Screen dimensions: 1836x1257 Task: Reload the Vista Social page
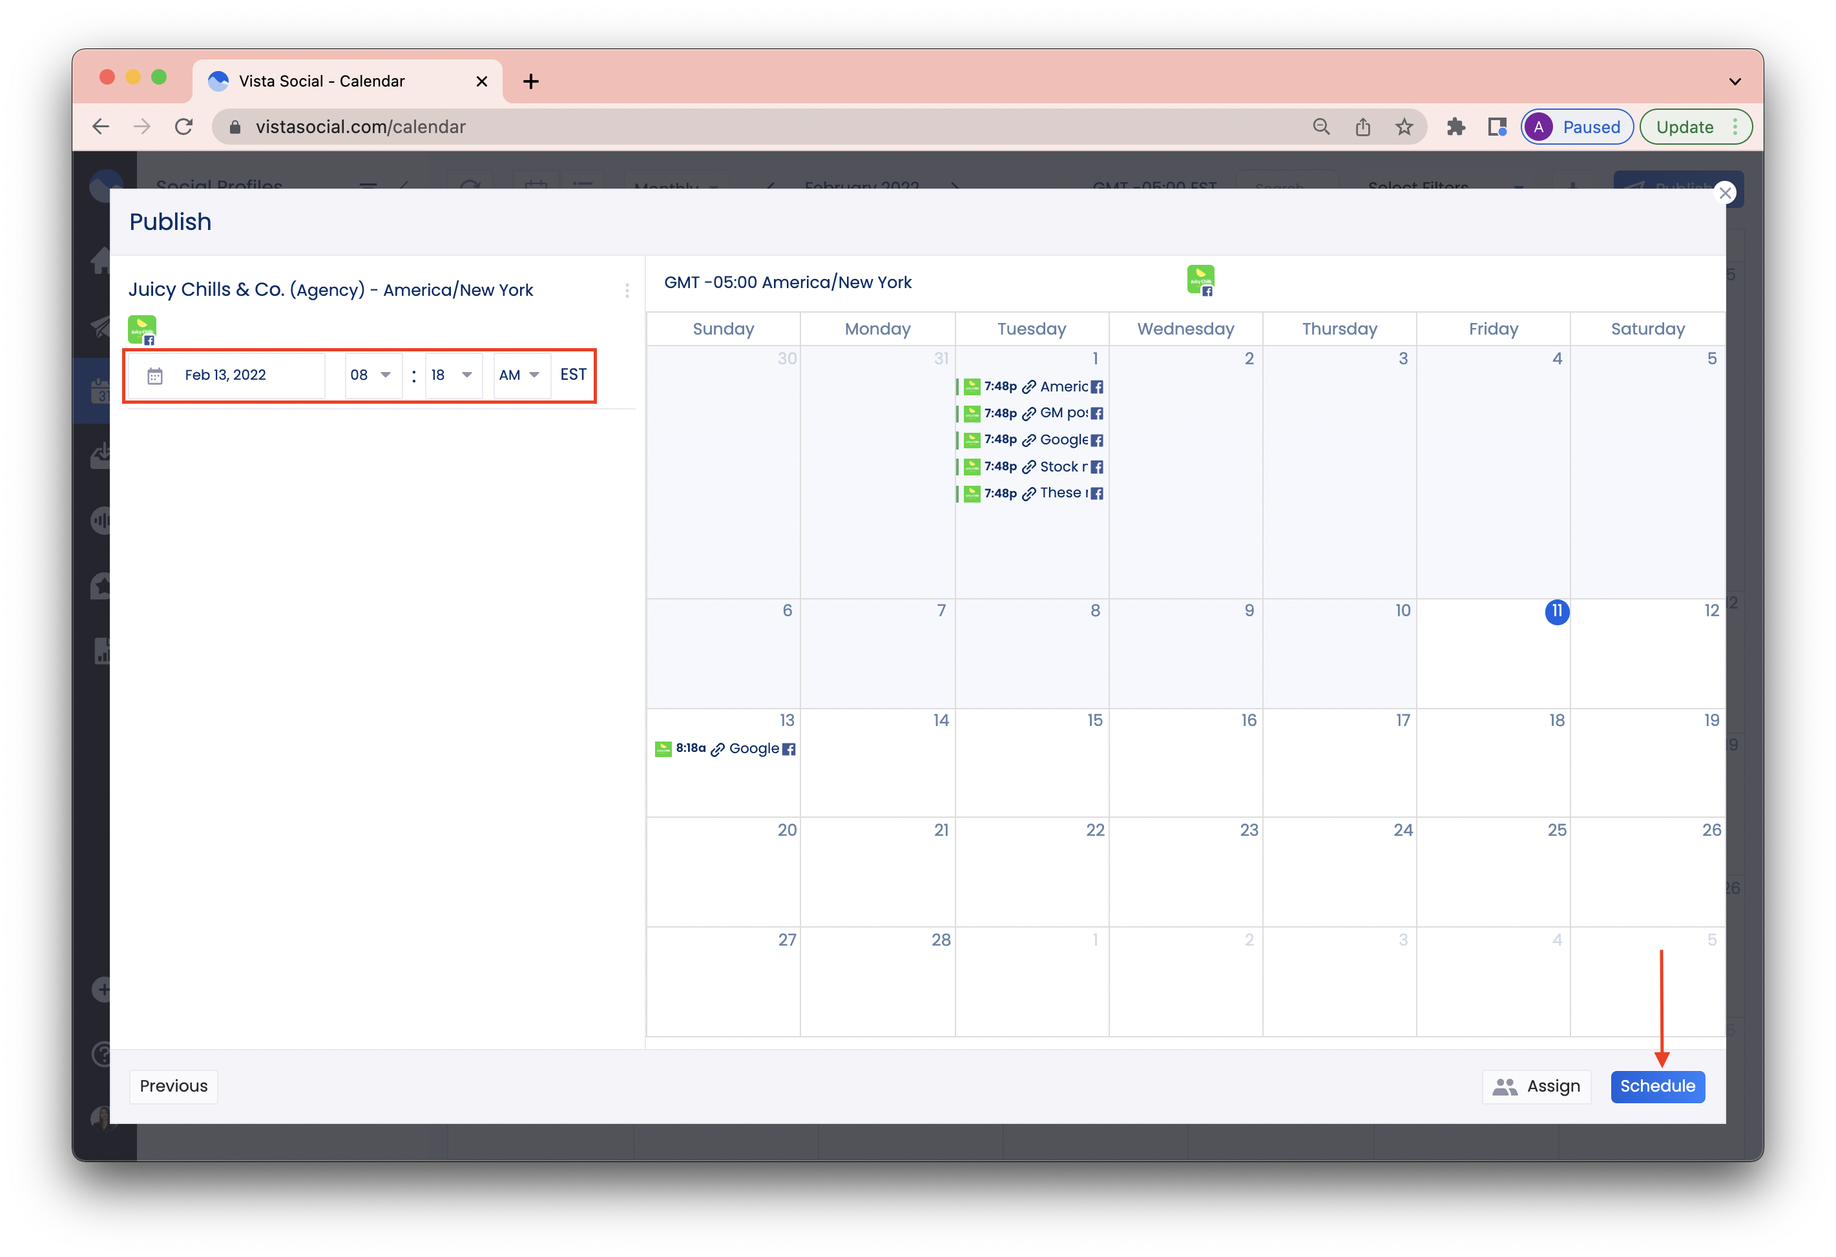click(x=184, y=127)
